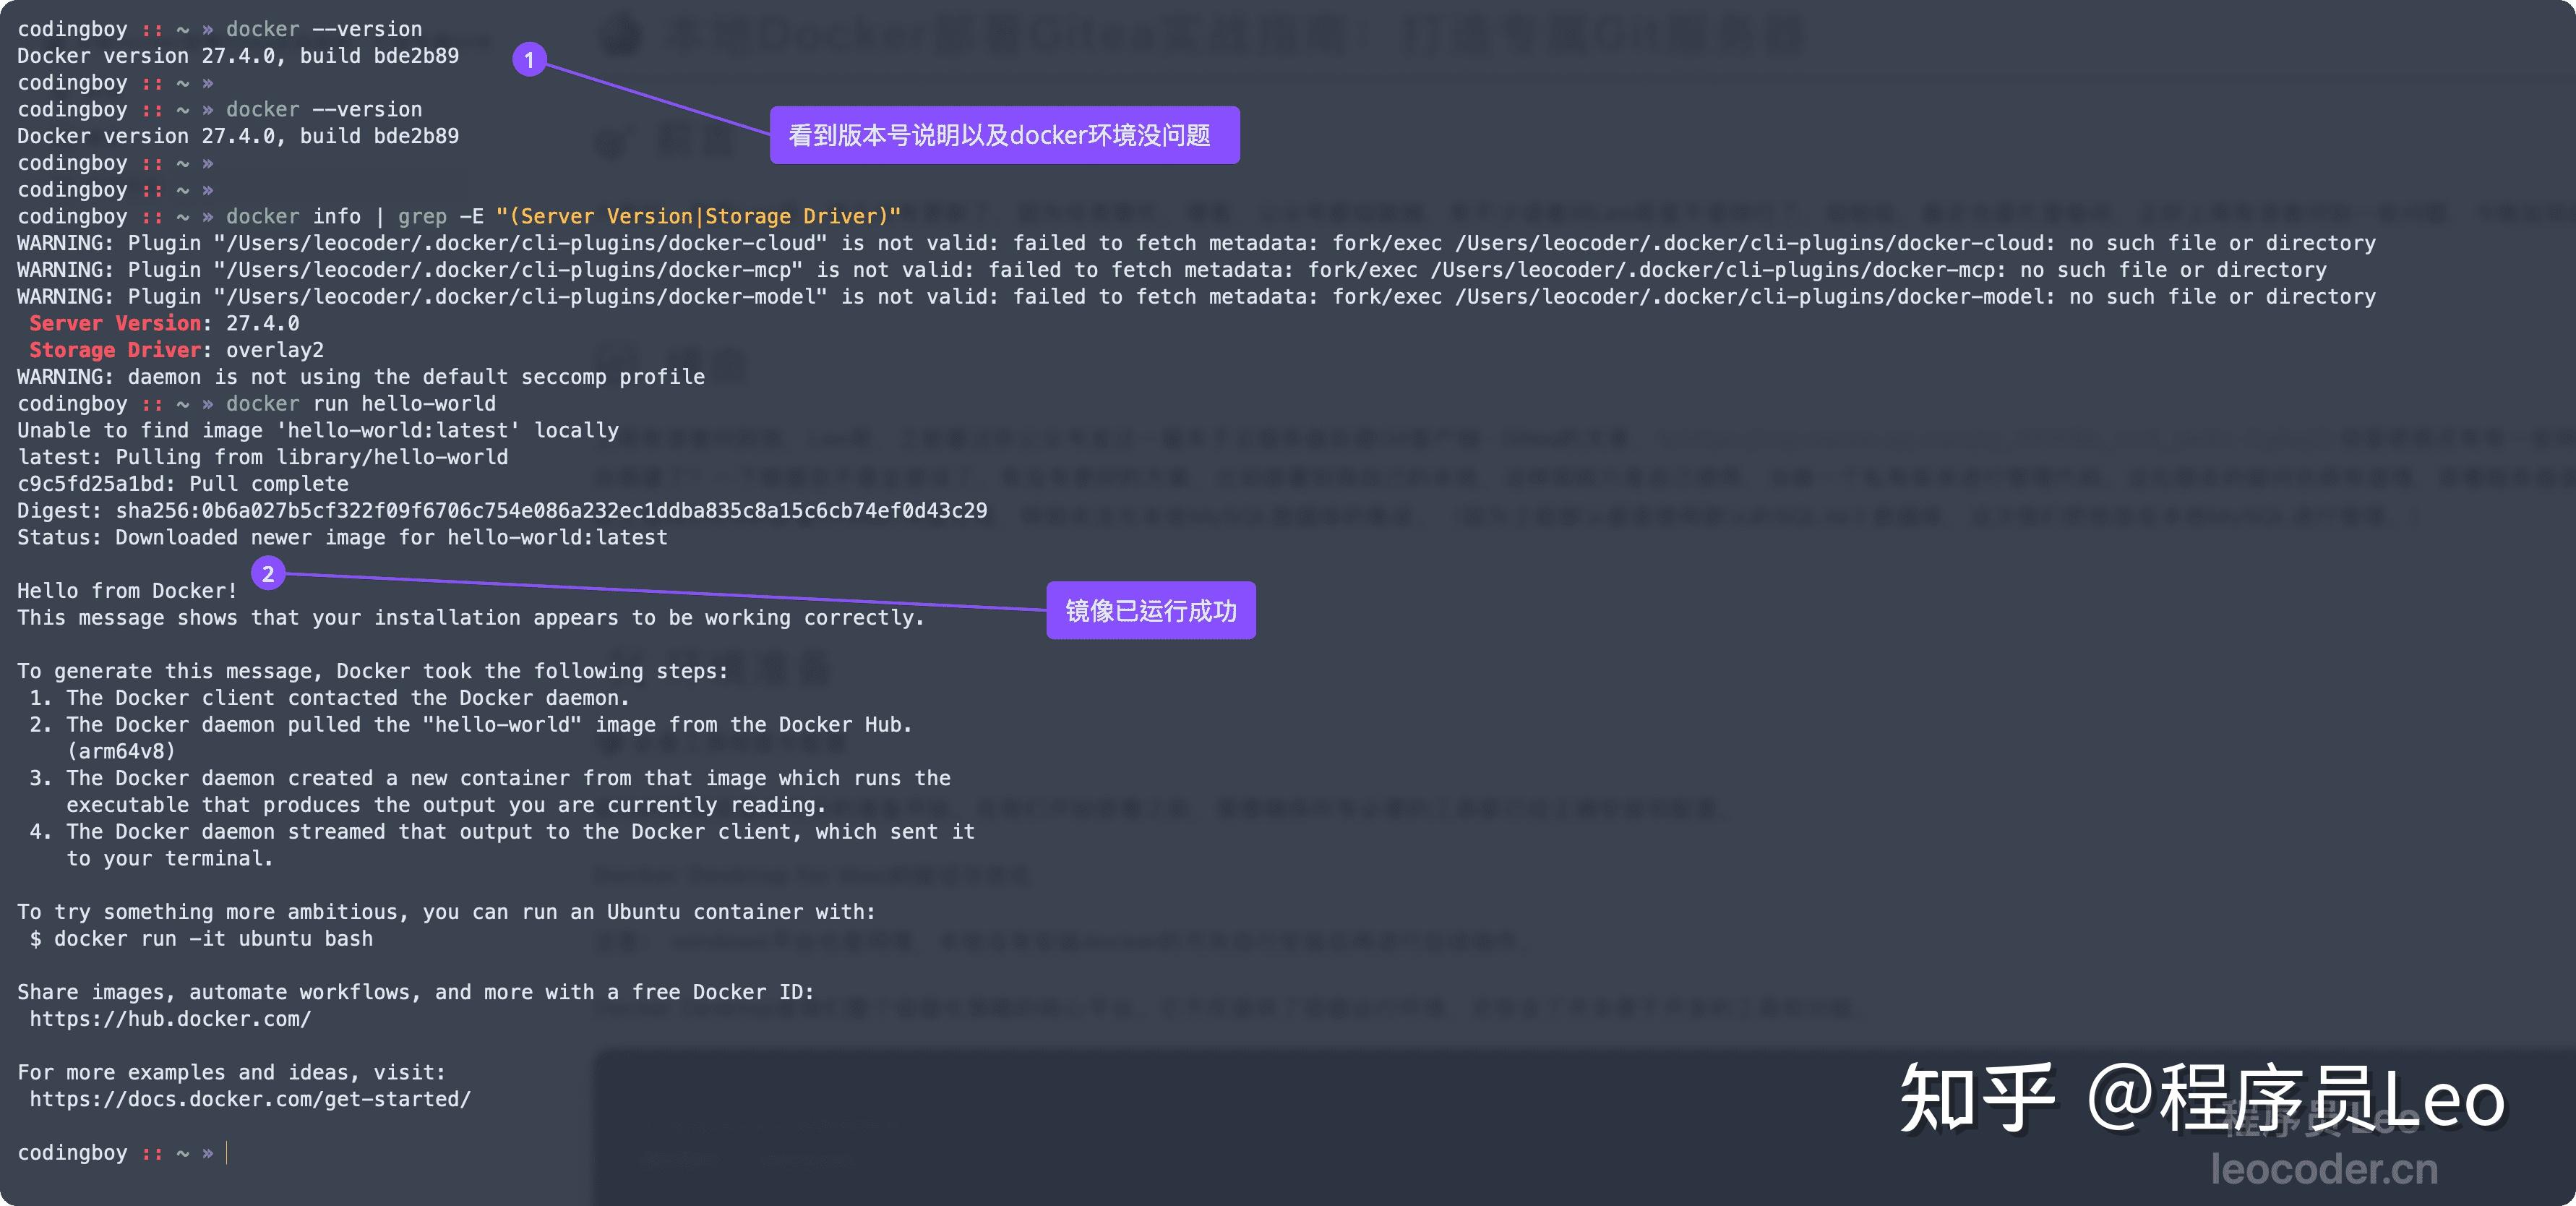2576x1206 pixels.
Task: Click the purple annotation badge numbered 1
Action: coord(529,60)
